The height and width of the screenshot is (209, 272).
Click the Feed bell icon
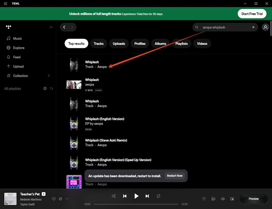[x=9, y=57]
